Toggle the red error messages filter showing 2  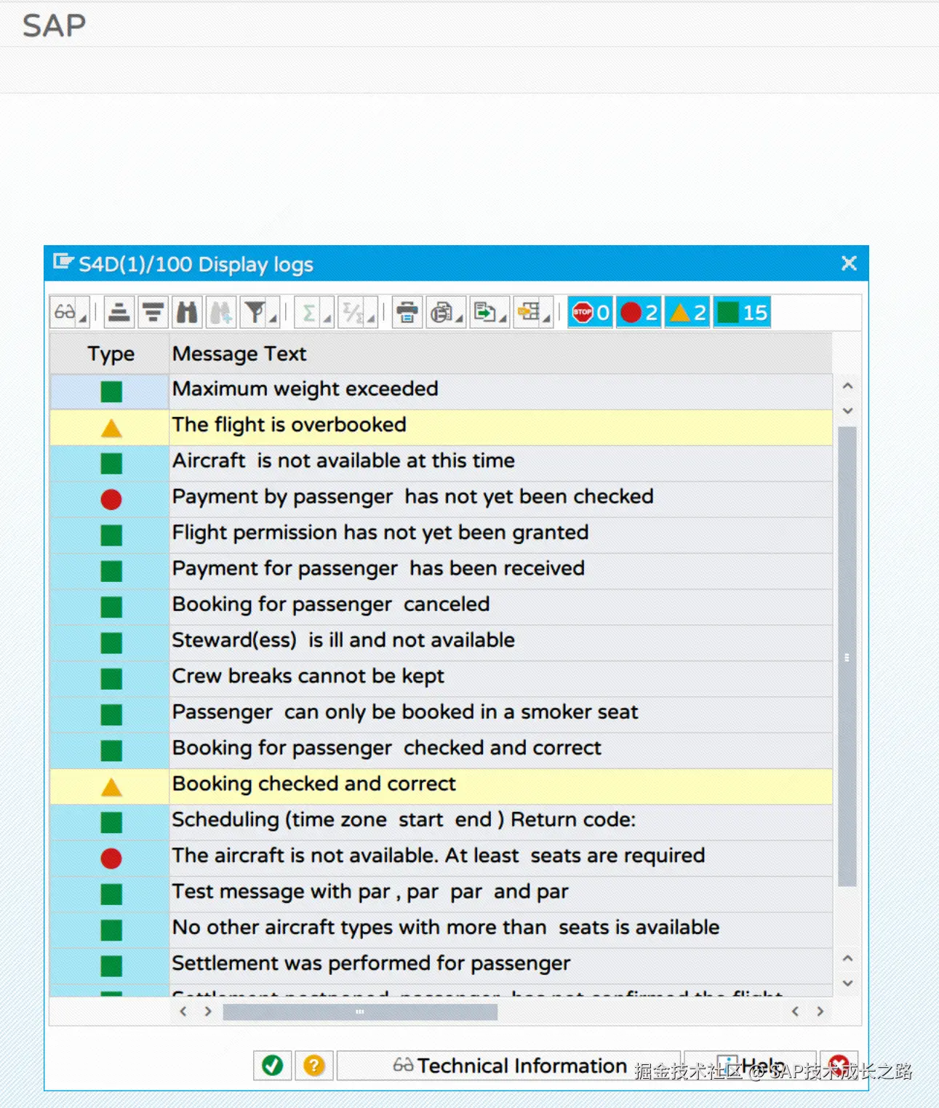[x=639, y=313]
